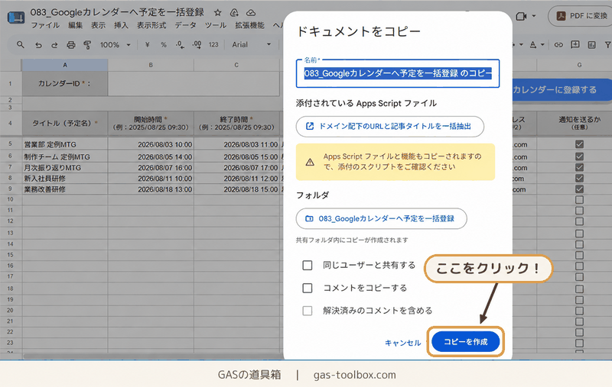Open the 拡張機能 menu
The image size is (612, 387).
coord(250,25)
